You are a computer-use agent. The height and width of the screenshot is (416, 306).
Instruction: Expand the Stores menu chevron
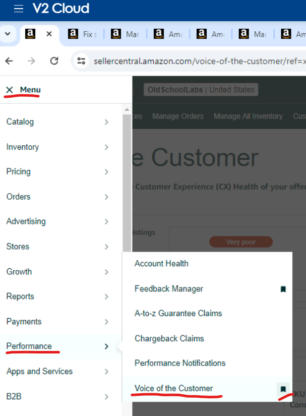click(106, 247)
